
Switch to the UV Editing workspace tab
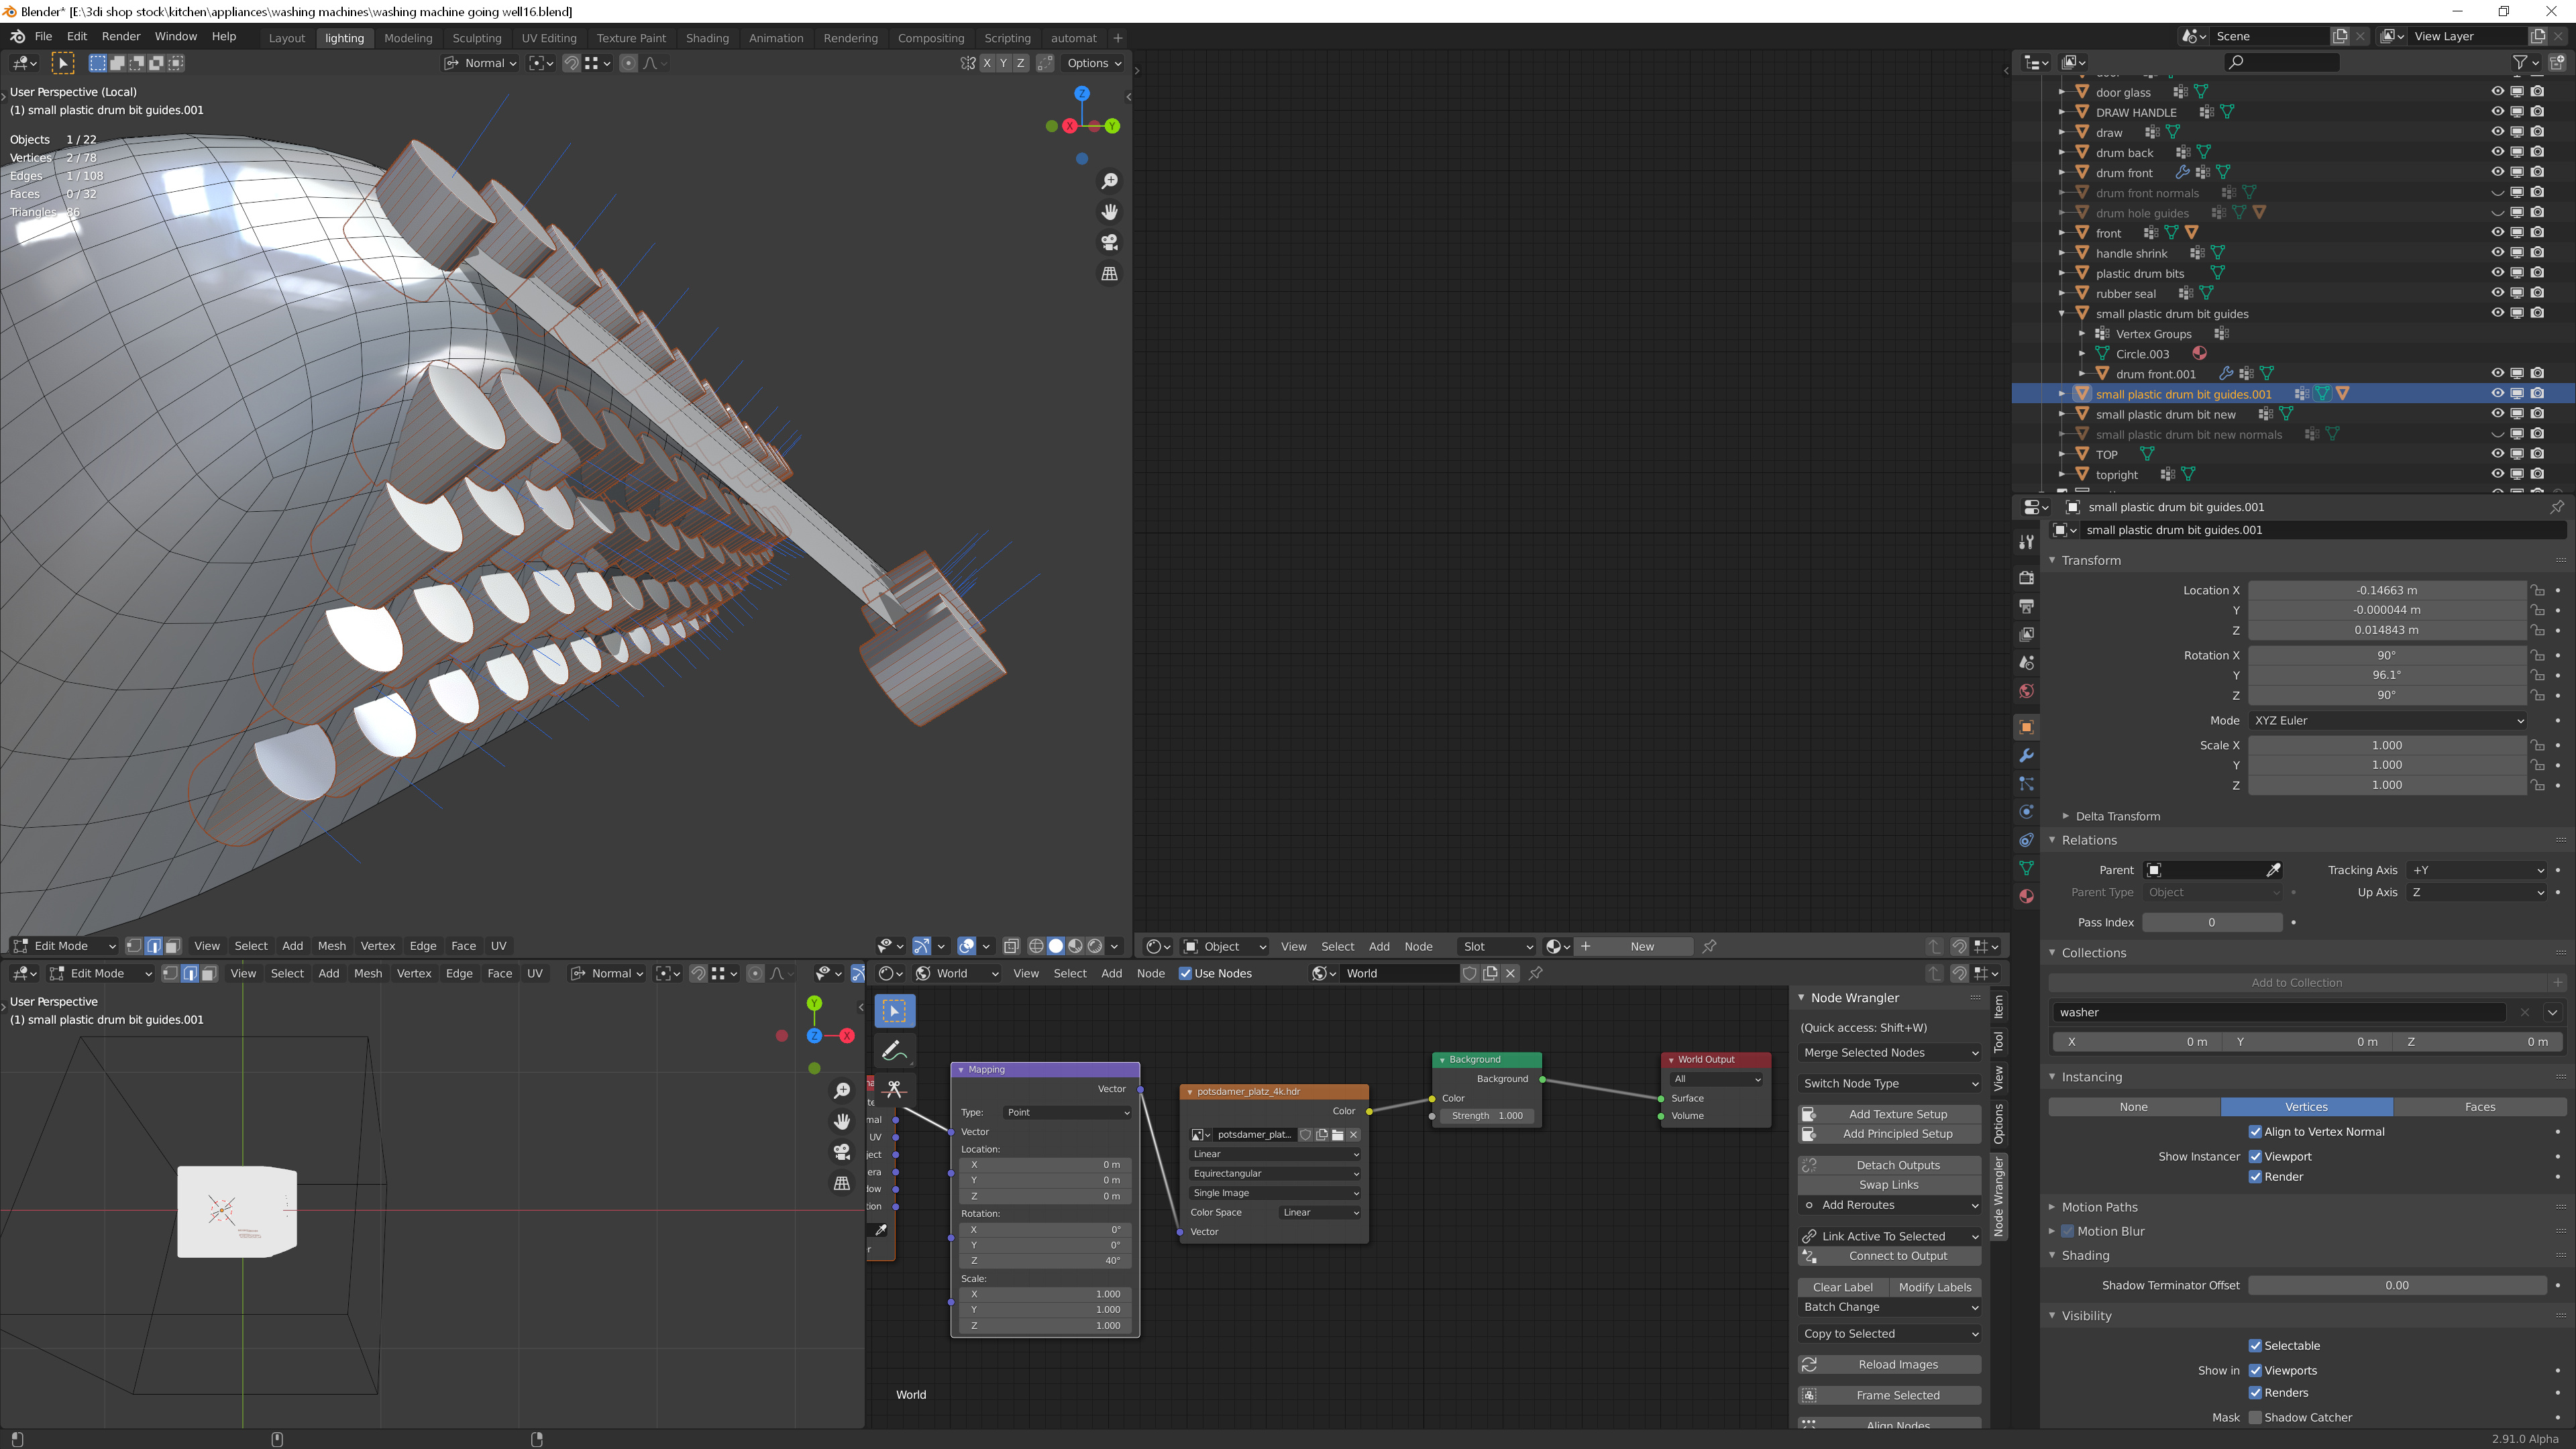click(x=549, y=38)
